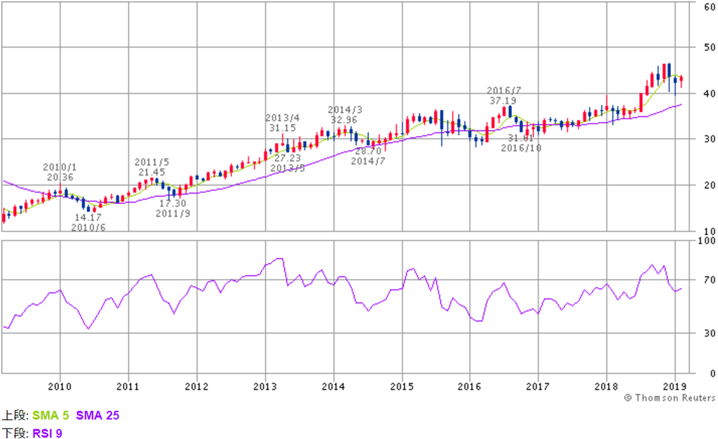Click the 2016 year axis label
The image size is (718, 439).
point(469,387)
